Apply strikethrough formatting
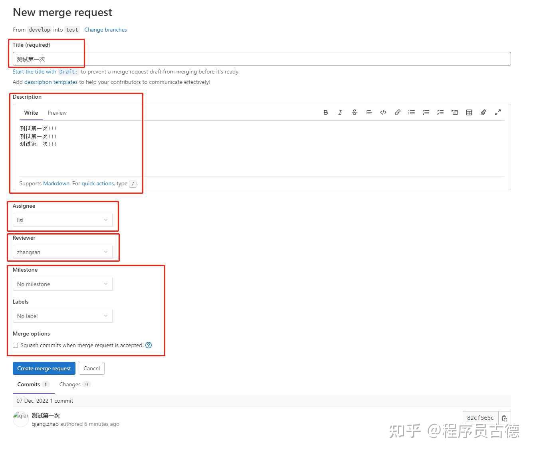533x453 pixels. 354,112
